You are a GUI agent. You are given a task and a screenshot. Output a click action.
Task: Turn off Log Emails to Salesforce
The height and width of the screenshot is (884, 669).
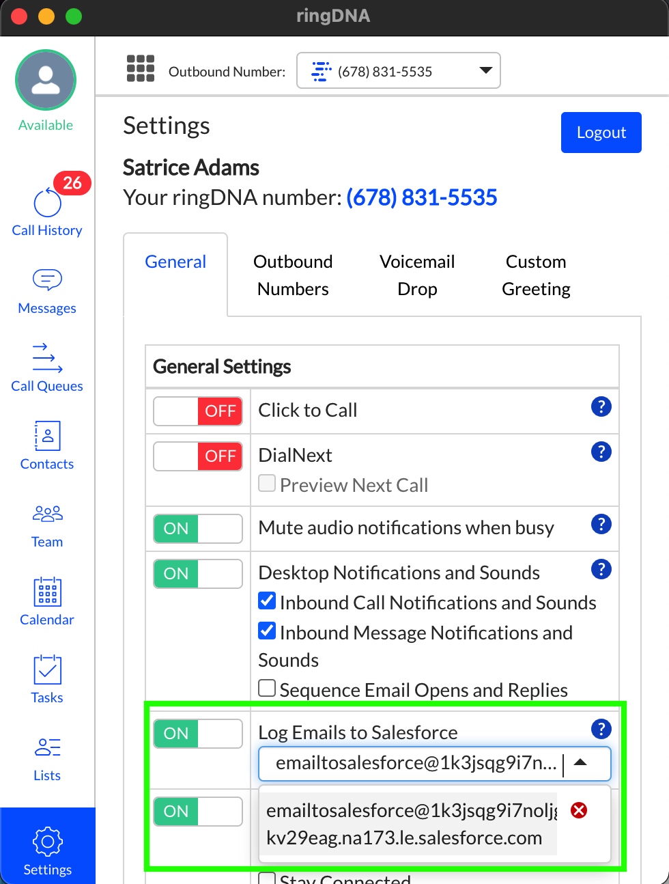pos(198,734)
